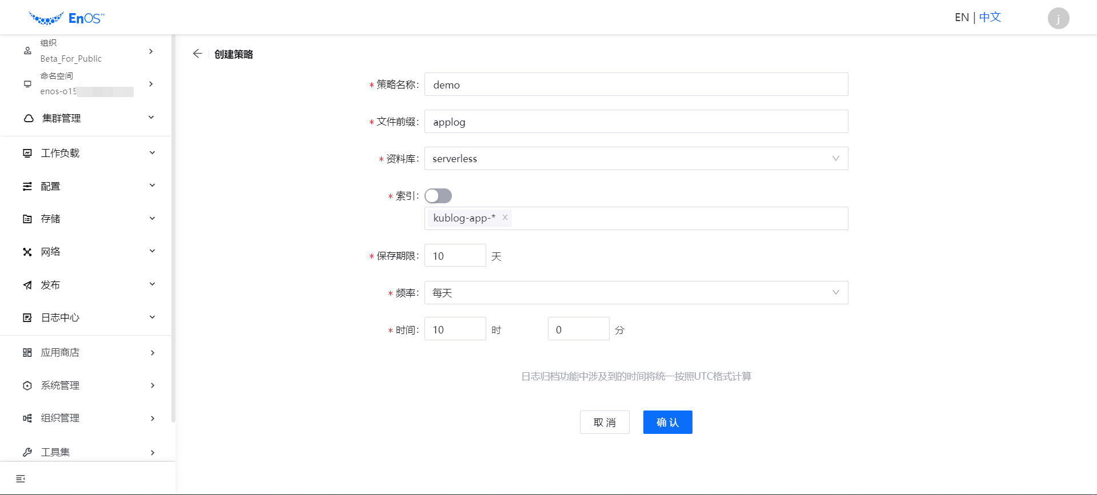The height and width of the screenshot is (495, 1097).
Task: Open the 系统管理 menu item
Action: coord(86,385)
